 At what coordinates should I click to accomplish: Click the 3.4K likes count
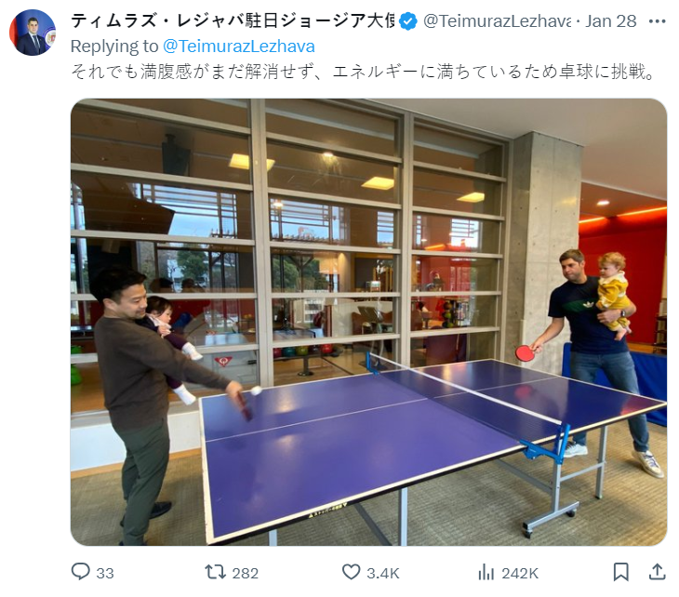(x=383, y=573)
